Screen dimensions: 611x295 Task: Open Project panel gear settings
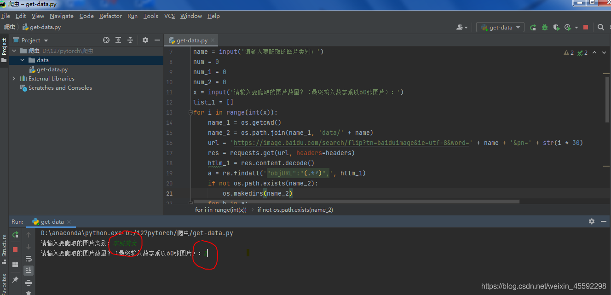[x=145, y=40]
